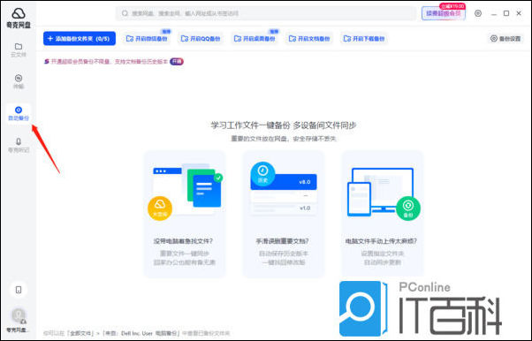The width and height of the screenshot is (532, 341).
Task: Enable 开启桌面备份 desktop backup
Action: (255, 39)
